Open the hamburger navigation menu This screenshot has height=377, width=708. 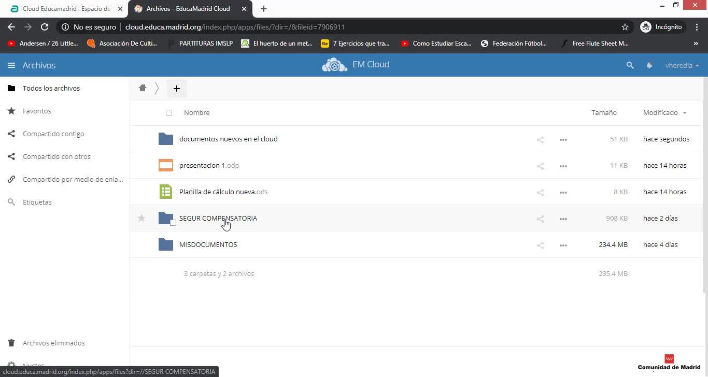point(11,65)
